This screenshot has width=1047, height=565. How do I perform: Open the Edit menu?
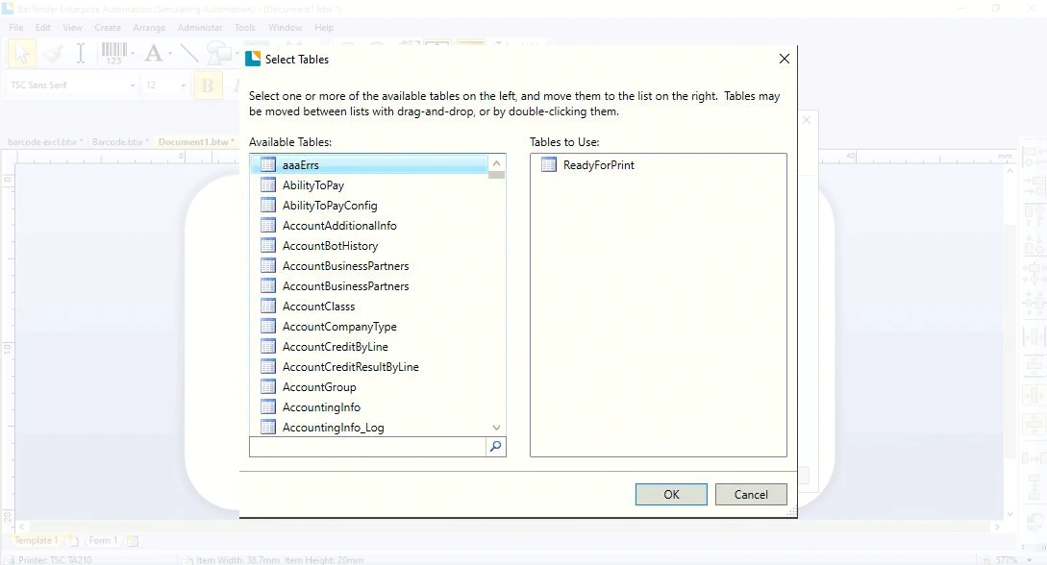[42, 27]
